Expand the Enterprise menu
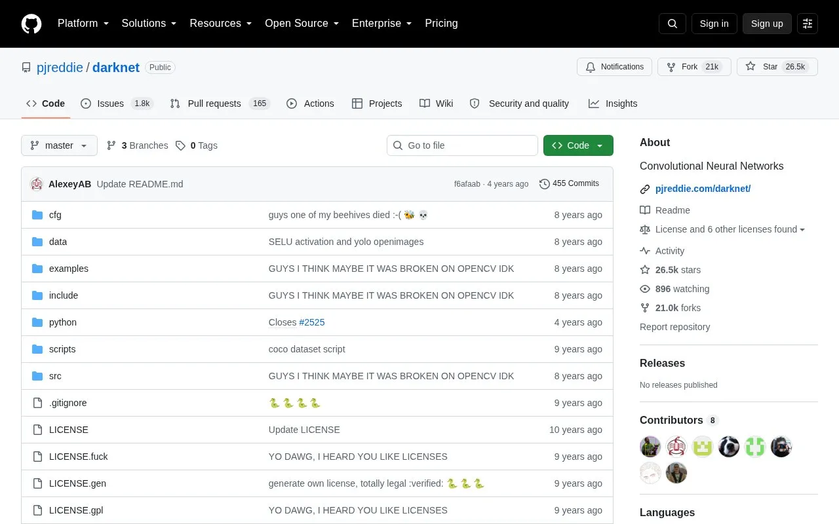The height and width of the screenshot is (524, 839). click(382, 24)
